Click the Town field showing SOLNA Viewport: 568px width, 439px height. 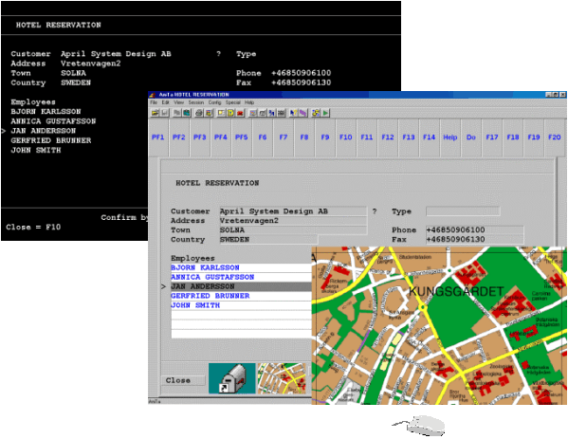pyautogui.click(x=293, y=230)
